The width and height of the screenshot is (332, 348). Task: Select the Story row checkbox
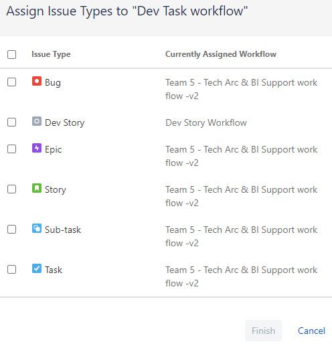coord(11,189)
